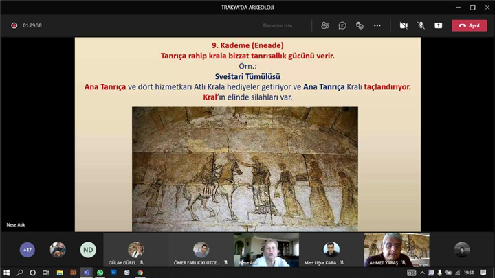This screenshot has width=495, height=278.
Task: Select the last unnamed participant avatar
Action: point(462,250)
